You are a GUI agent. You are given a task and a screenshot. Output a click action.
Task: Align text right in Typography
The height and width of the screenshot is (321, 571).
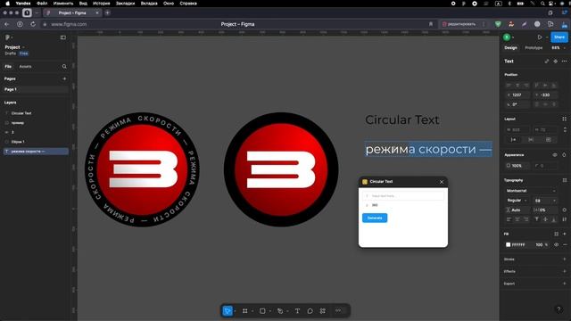[x=525, y=219]
